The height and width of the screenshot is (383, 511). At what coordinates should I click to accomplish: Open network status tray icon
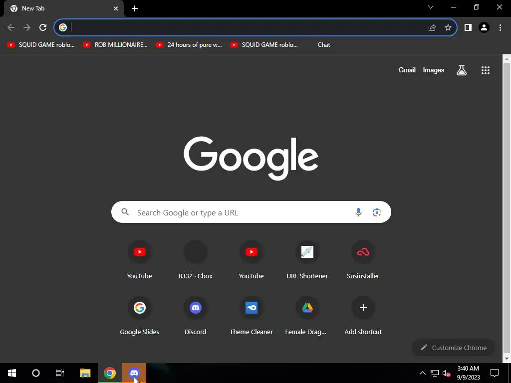pos(435,373)
